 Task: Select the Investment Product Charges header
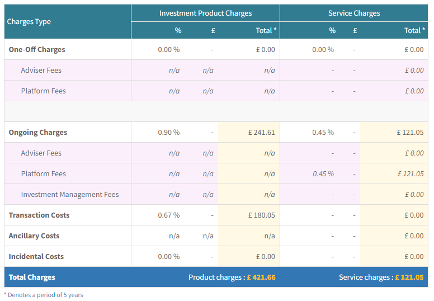tap(205, 13)
